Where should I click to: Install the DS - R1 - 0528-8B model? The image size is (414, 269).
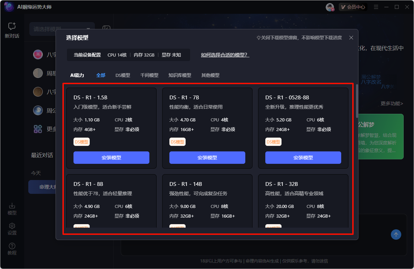[303, 158]
